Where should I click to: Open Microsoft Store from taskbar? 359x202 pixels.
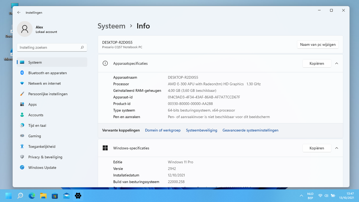55,196
